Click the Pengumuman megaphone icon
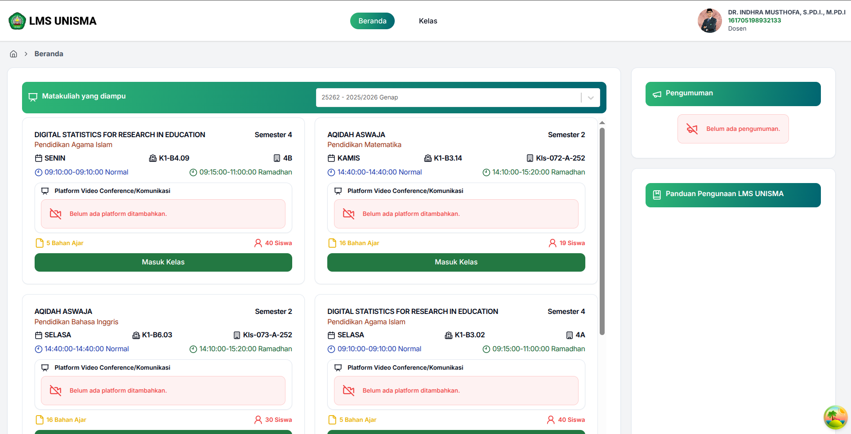Image resolution: width=851 pixels, height=434 pixels. coord(657,94)
